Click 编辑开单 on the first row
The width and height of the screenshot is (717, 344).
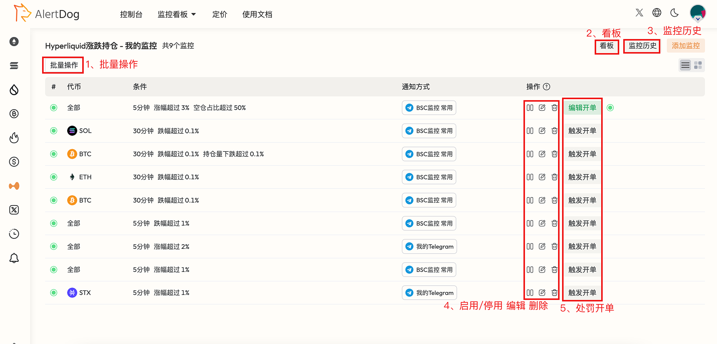(x=582, y=108)
